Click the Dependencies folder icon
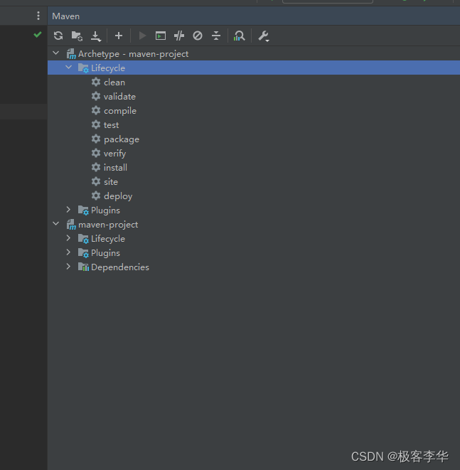The width and height of the screenshot is (460, 470). pos(83,267)
